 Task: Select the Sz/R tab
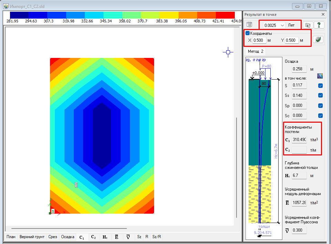[157, 237]
